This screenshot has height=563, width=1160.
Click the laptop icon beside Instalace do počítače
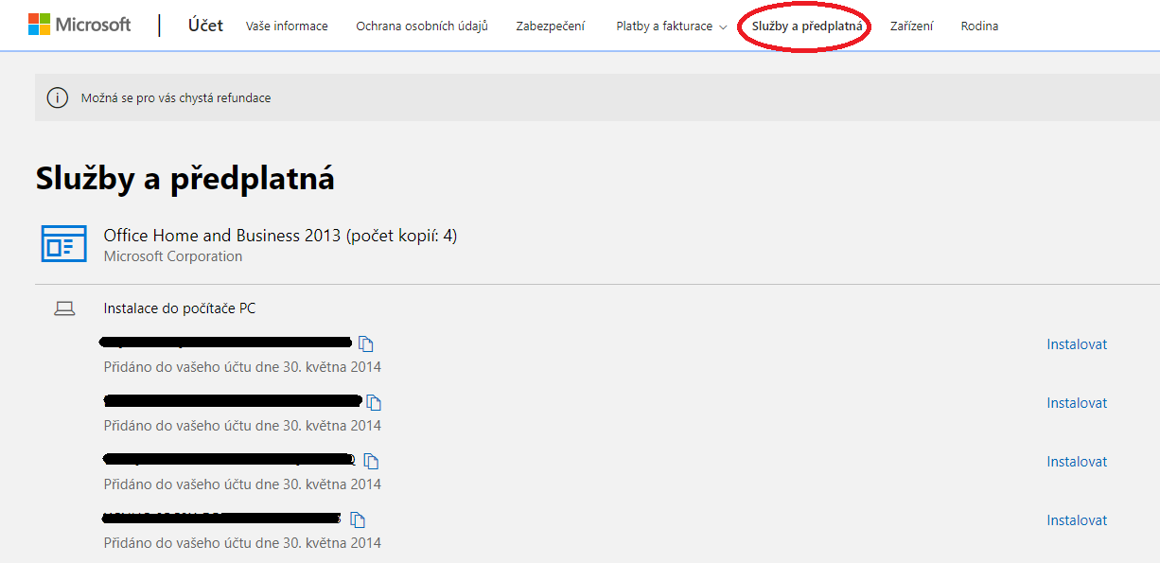pyautogui.click(x=64, y=308)
